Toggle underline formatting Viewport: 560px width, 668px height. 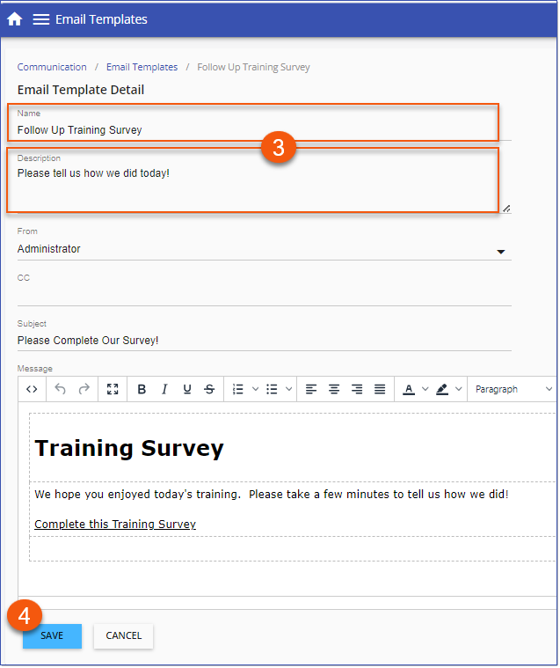click(186, 389)
